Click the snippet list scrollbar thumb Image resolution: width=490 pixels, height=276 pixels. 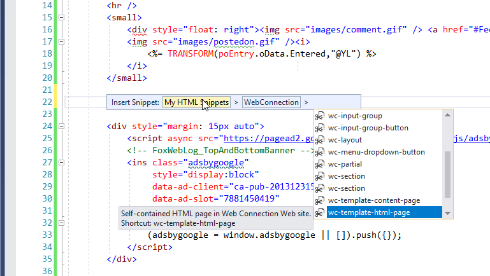tap(447, 174)
